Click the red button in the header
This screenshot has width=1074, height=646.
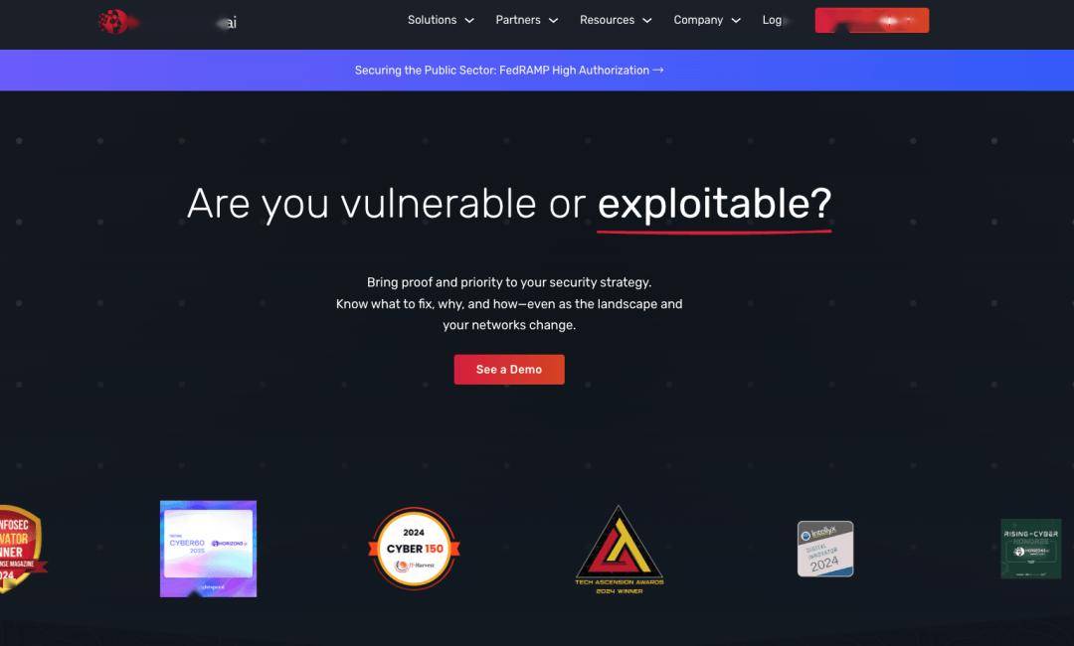click(872, 21)
